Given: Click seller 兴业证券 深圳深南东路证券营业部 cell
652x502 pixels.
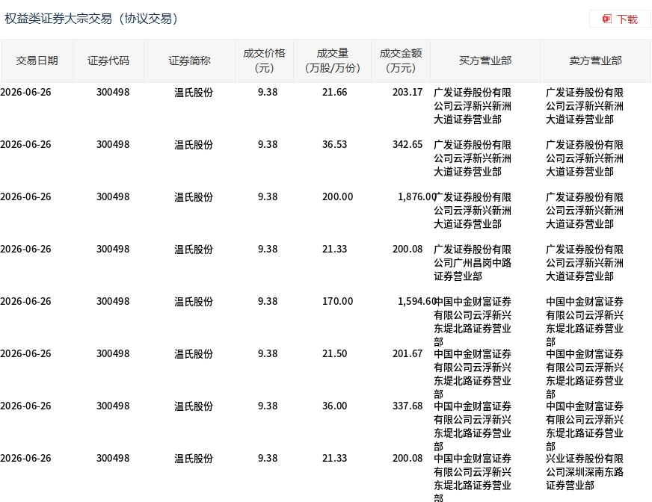Looking at the screenshot, I should [585, 471].
